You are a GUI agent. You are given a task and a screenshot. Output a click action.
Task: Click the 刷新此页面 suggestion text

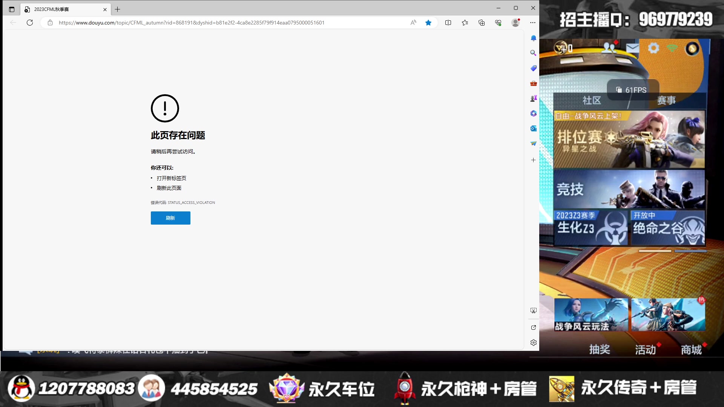click(x=169, y=188)
